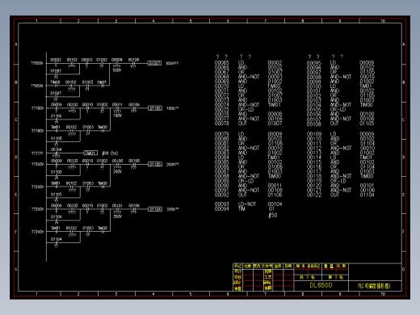Click operand 01007 at step 00078

click(275, 124)
